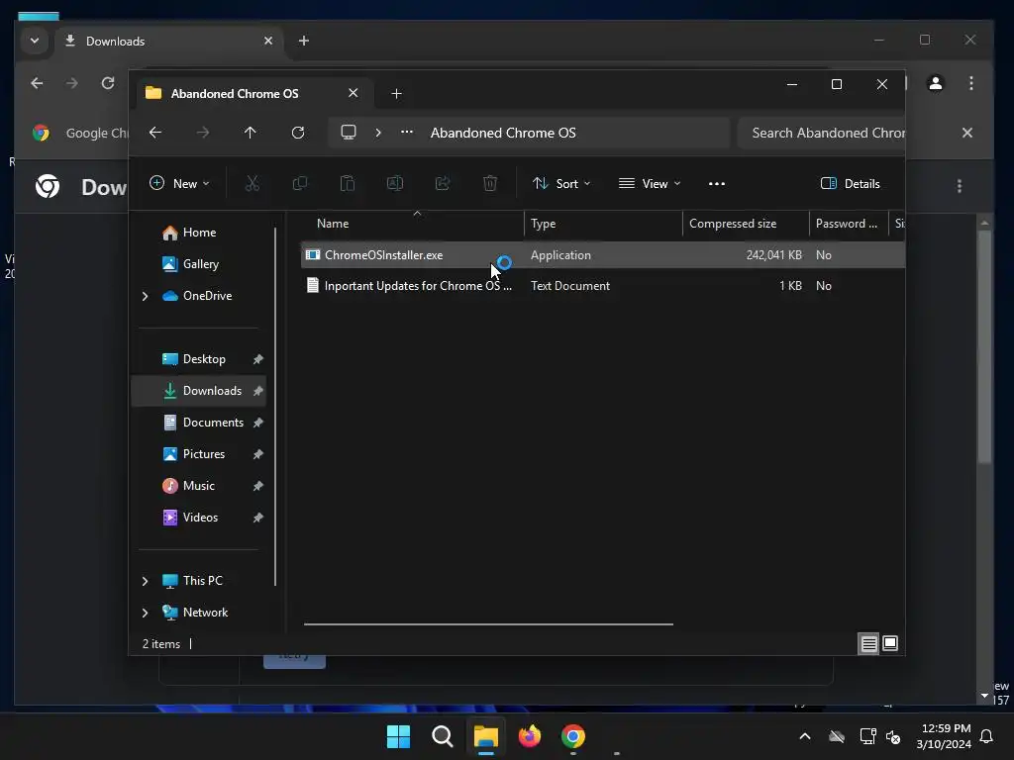
Task: Click the horizontal scrollbar in file list
Action: (488, 624)
